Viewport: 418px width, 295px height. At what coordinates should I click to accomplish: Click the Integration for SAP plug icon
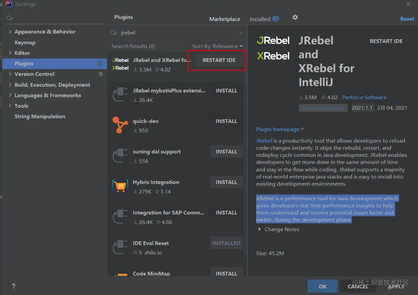coord(120,217)
